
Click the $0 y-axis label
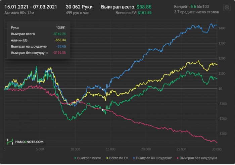(220, 89)
